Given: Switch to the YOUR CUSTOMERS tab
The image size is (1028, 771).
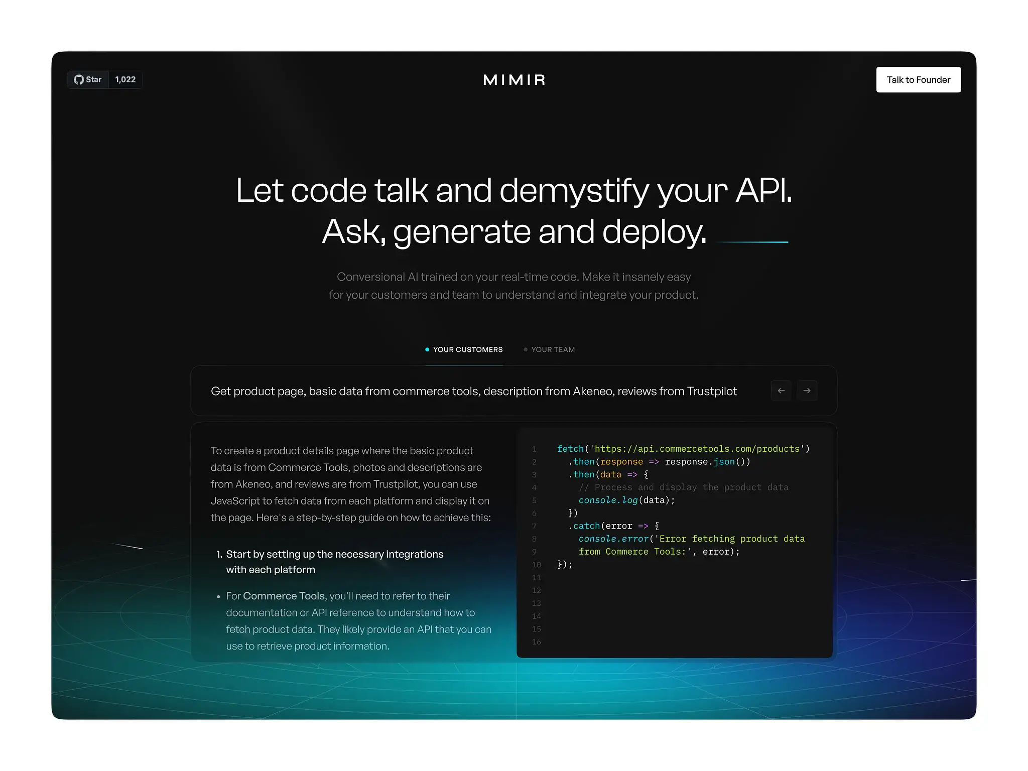Looking at the screenshot, I should point(467,349).
